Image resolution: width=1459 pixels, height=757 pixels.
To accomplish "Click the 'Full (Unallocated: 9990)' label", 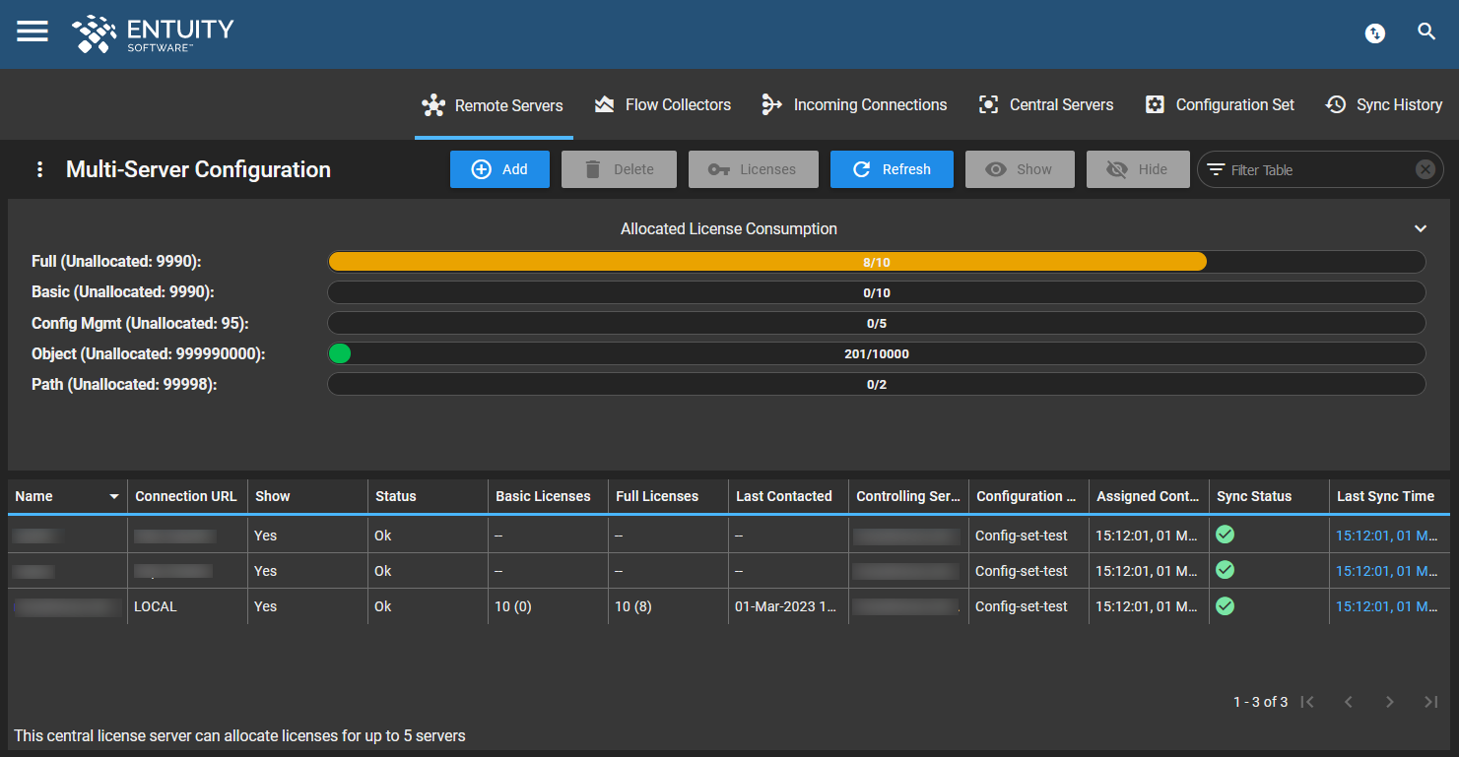I will (116, 262).
